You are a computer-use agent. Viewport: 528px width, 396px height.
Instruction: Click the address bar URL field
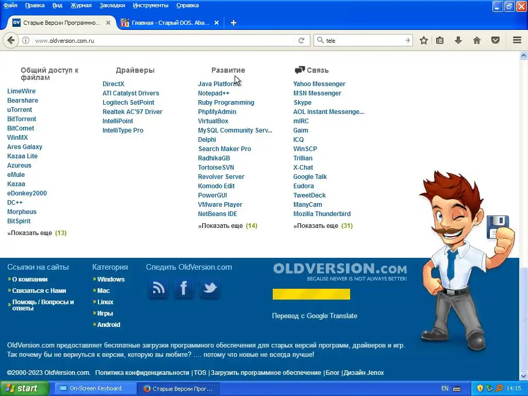tap(163, 40)
